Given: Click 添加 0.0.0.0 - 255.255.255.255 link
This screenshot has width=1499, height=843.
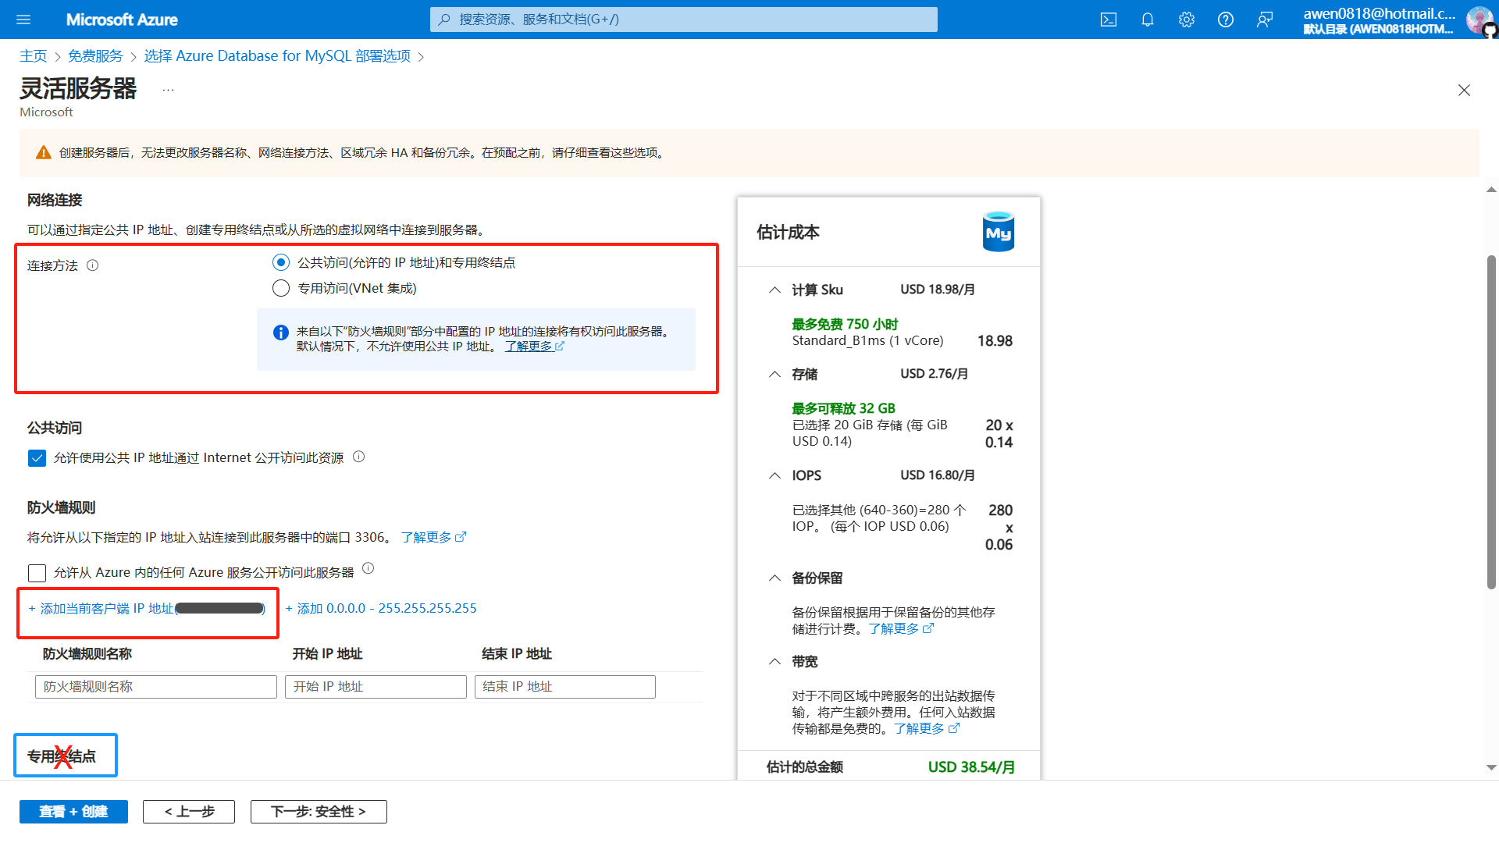Looking at the screenshot, I should click(x=381, y=608).
